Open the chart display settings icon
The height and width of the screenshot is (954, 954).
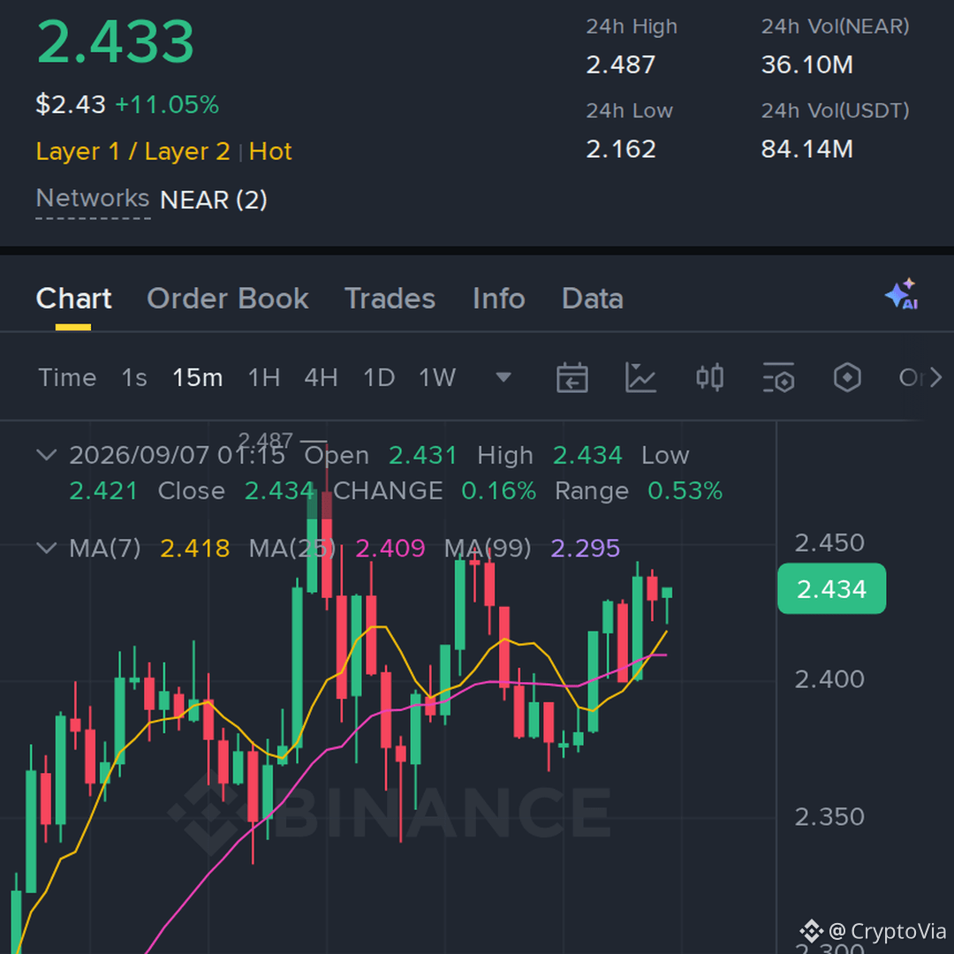click(x=778, y=378)
